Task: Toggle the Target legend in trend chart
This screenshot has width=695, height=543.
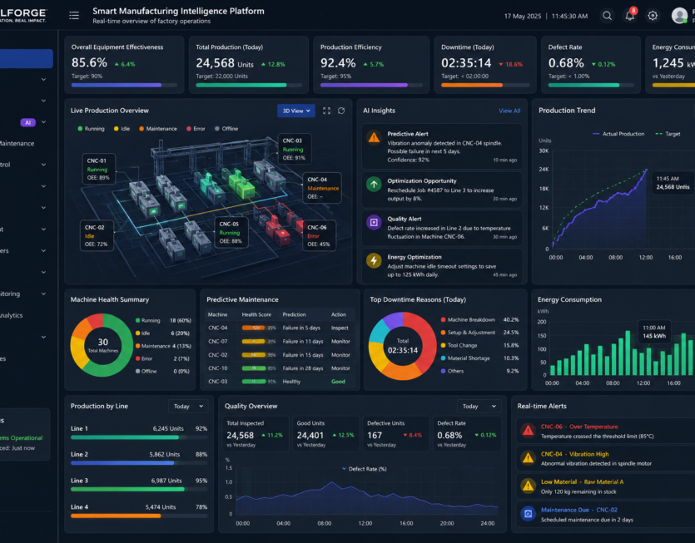Action: point(668,134)
